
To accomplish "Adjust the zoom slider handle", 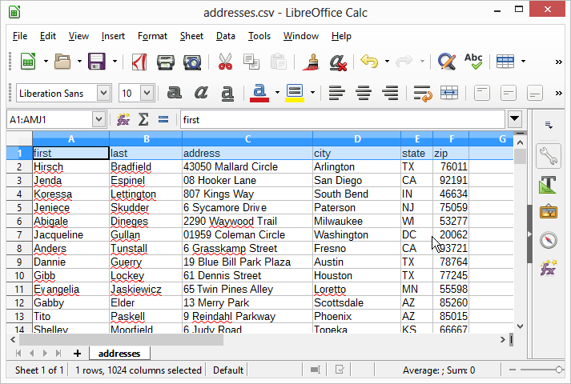I will click(x=559, y=370).
